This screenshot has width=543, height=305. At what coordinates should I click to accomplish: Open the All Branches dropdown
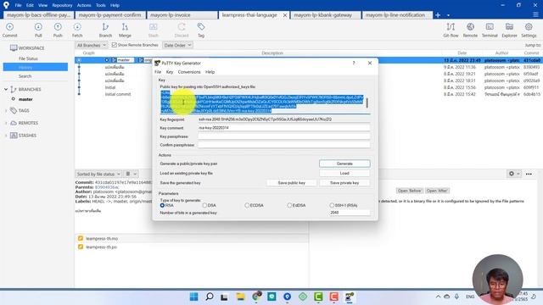(92, 45)
